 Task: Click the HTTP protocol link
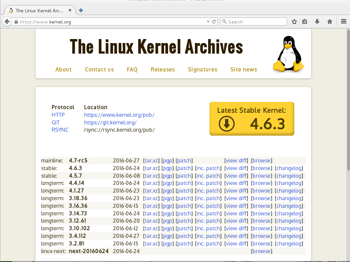58,115
